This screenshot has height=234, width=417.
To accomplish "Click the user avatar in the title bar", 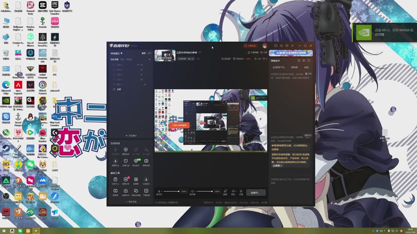I will 265,46.
